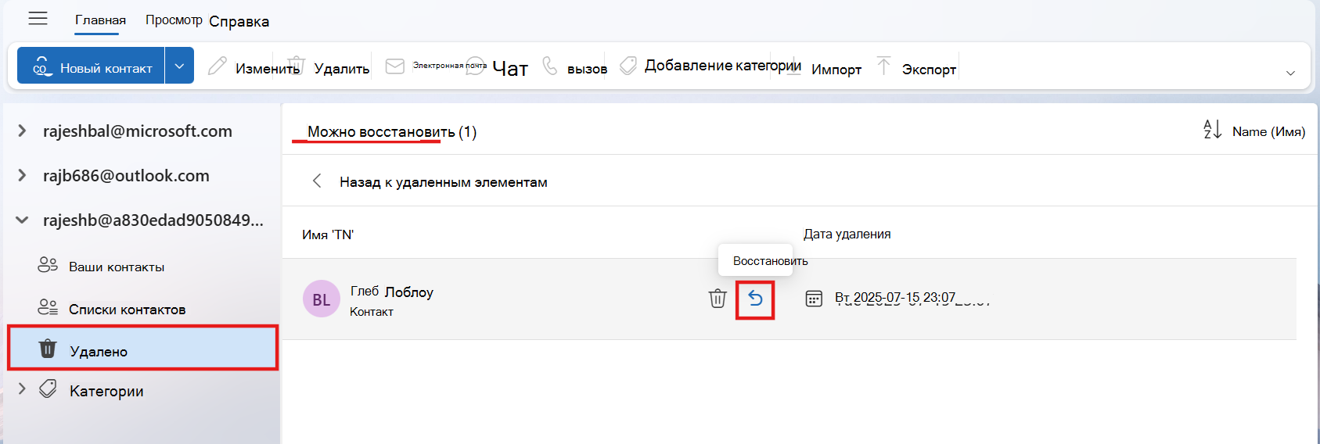Click the Контакт label under the name
The height and width of the screenshot is (444, 1320).
pos(372,312)
